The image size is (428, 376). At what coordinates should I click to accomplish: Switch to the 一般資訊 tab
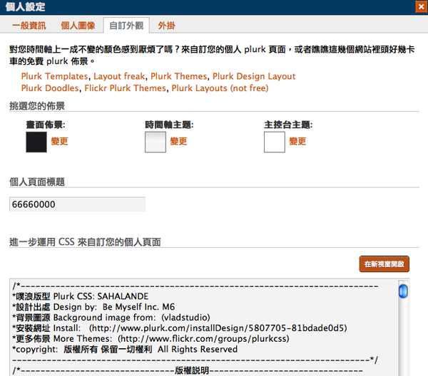point(29,26)
